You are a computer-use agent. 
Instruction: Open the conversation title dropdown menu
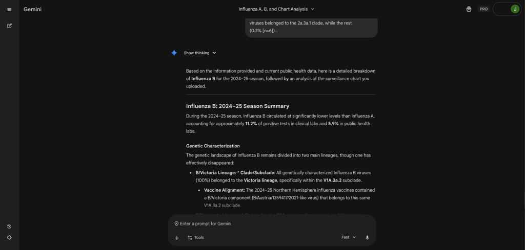[x=276, y=9]
